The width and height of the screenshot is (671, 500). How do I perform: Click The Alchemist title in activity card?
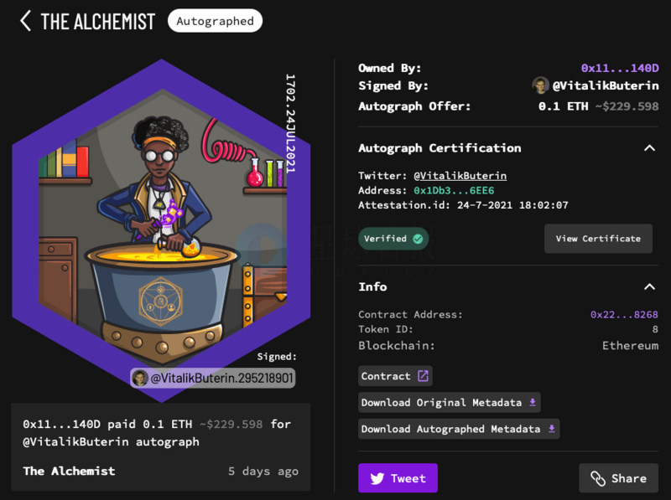tap(69, 471)
